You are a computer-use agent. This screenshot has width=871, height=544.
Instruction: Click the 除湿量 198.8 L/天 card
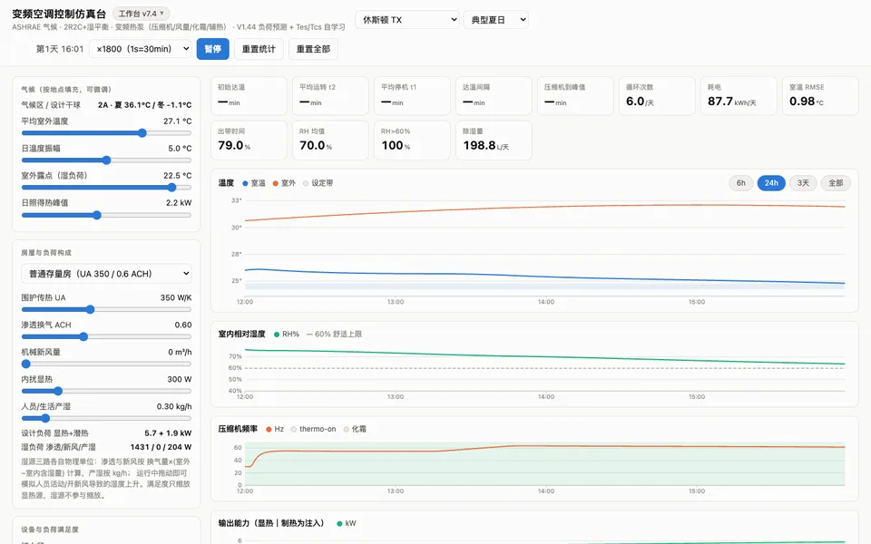point(494,140)
